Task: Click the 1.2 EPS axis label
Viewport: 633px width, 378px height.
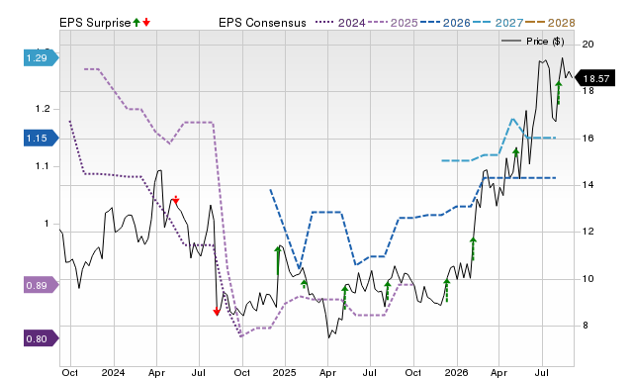Action: 42,109
